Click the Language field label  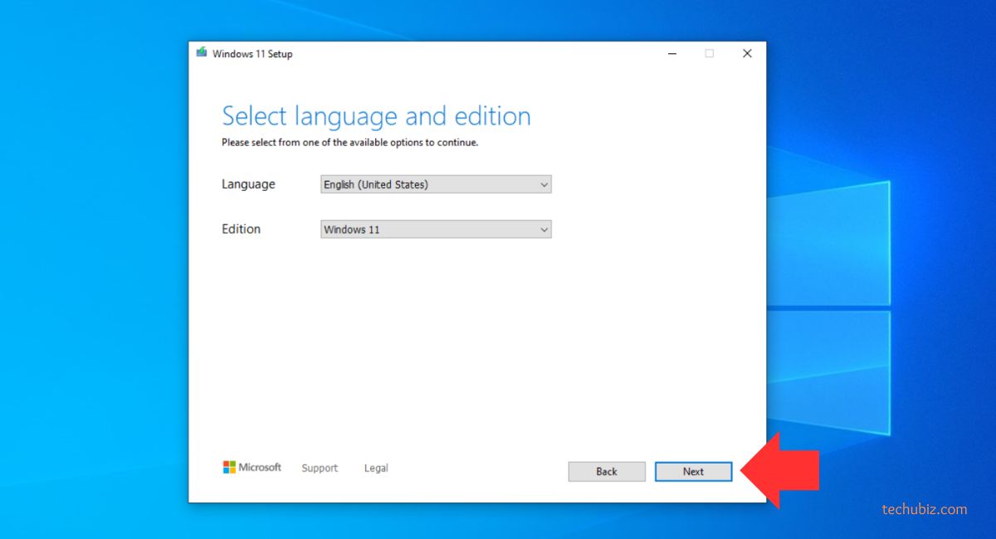[248, 184]
